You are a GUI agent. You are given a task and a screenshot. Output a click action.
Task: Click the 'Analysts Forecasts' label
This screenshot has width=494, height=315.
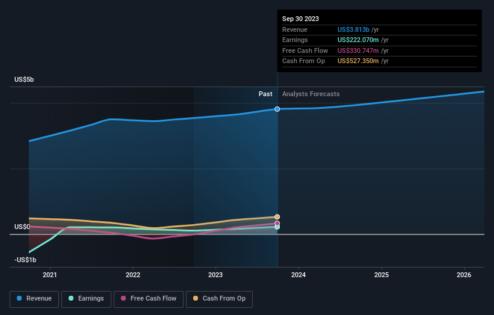311,94
